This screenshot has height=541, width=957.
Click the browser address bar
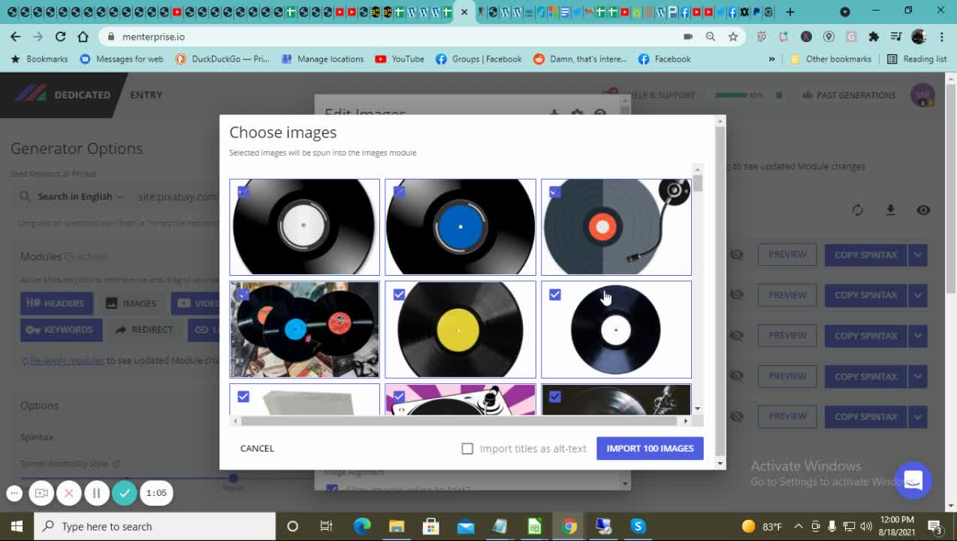click(391, 36)
